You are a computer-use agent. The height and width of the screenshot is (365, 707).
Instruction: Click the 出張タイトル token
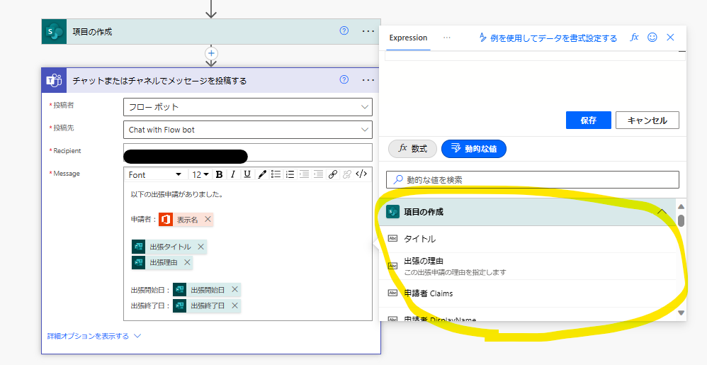pos(169,247)
